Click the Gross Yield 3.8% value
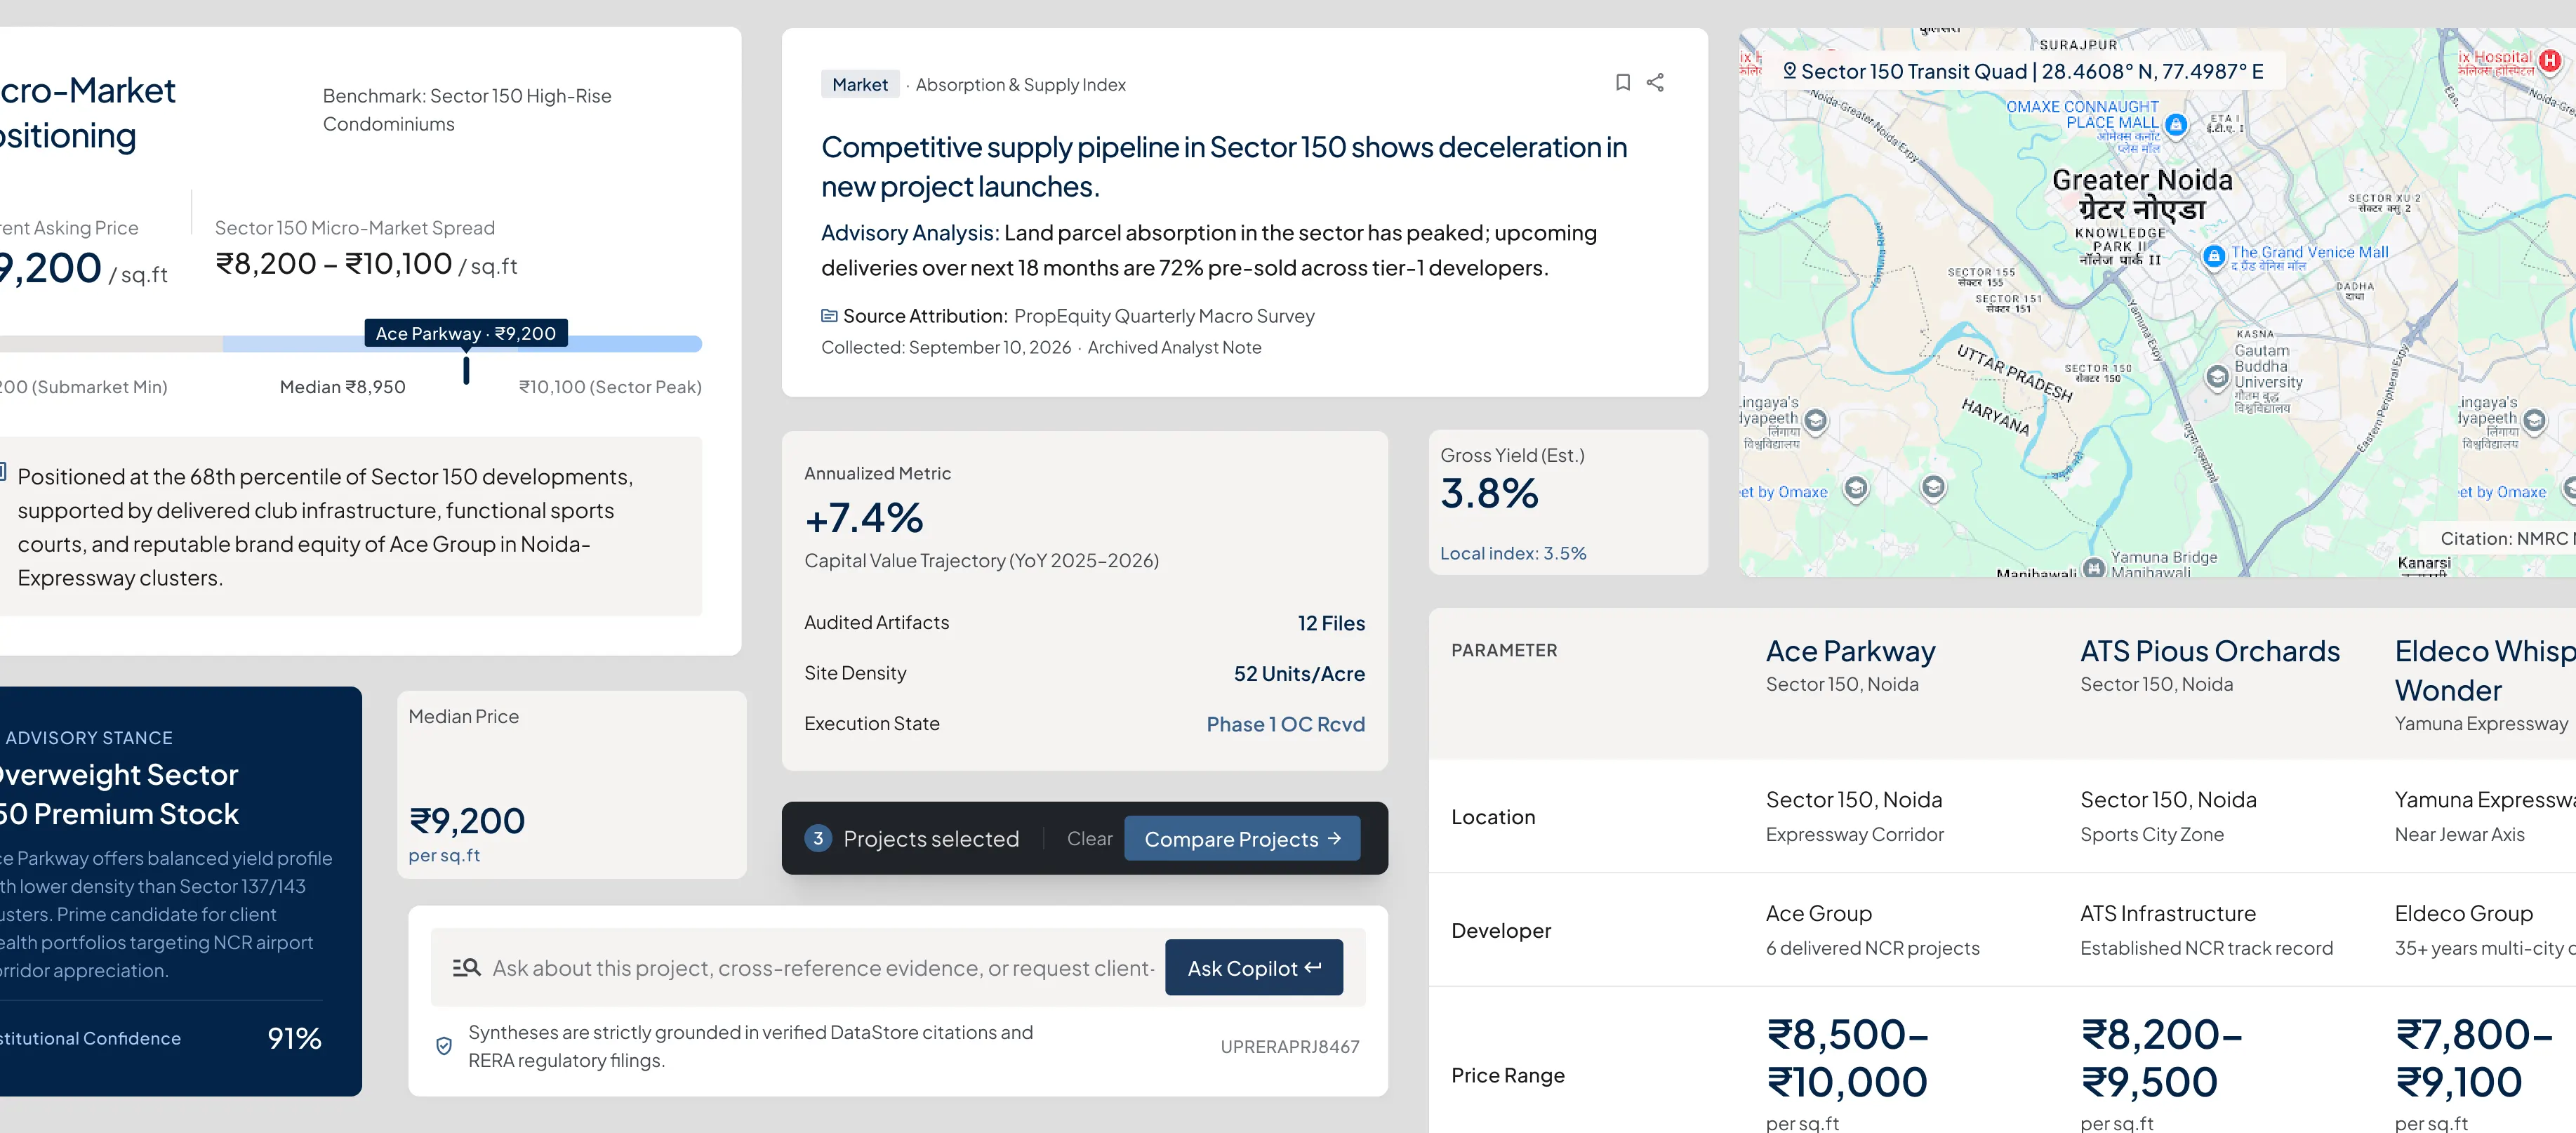This screenshot has height=1133, width=2576. [x=1489, y=493]
